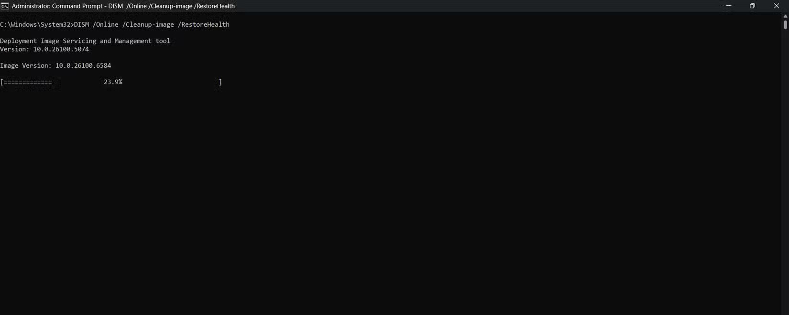Viewport: 789px width, 315px height.
Task: Click the /Cleanup-image argument text
Action: [148, 24]
